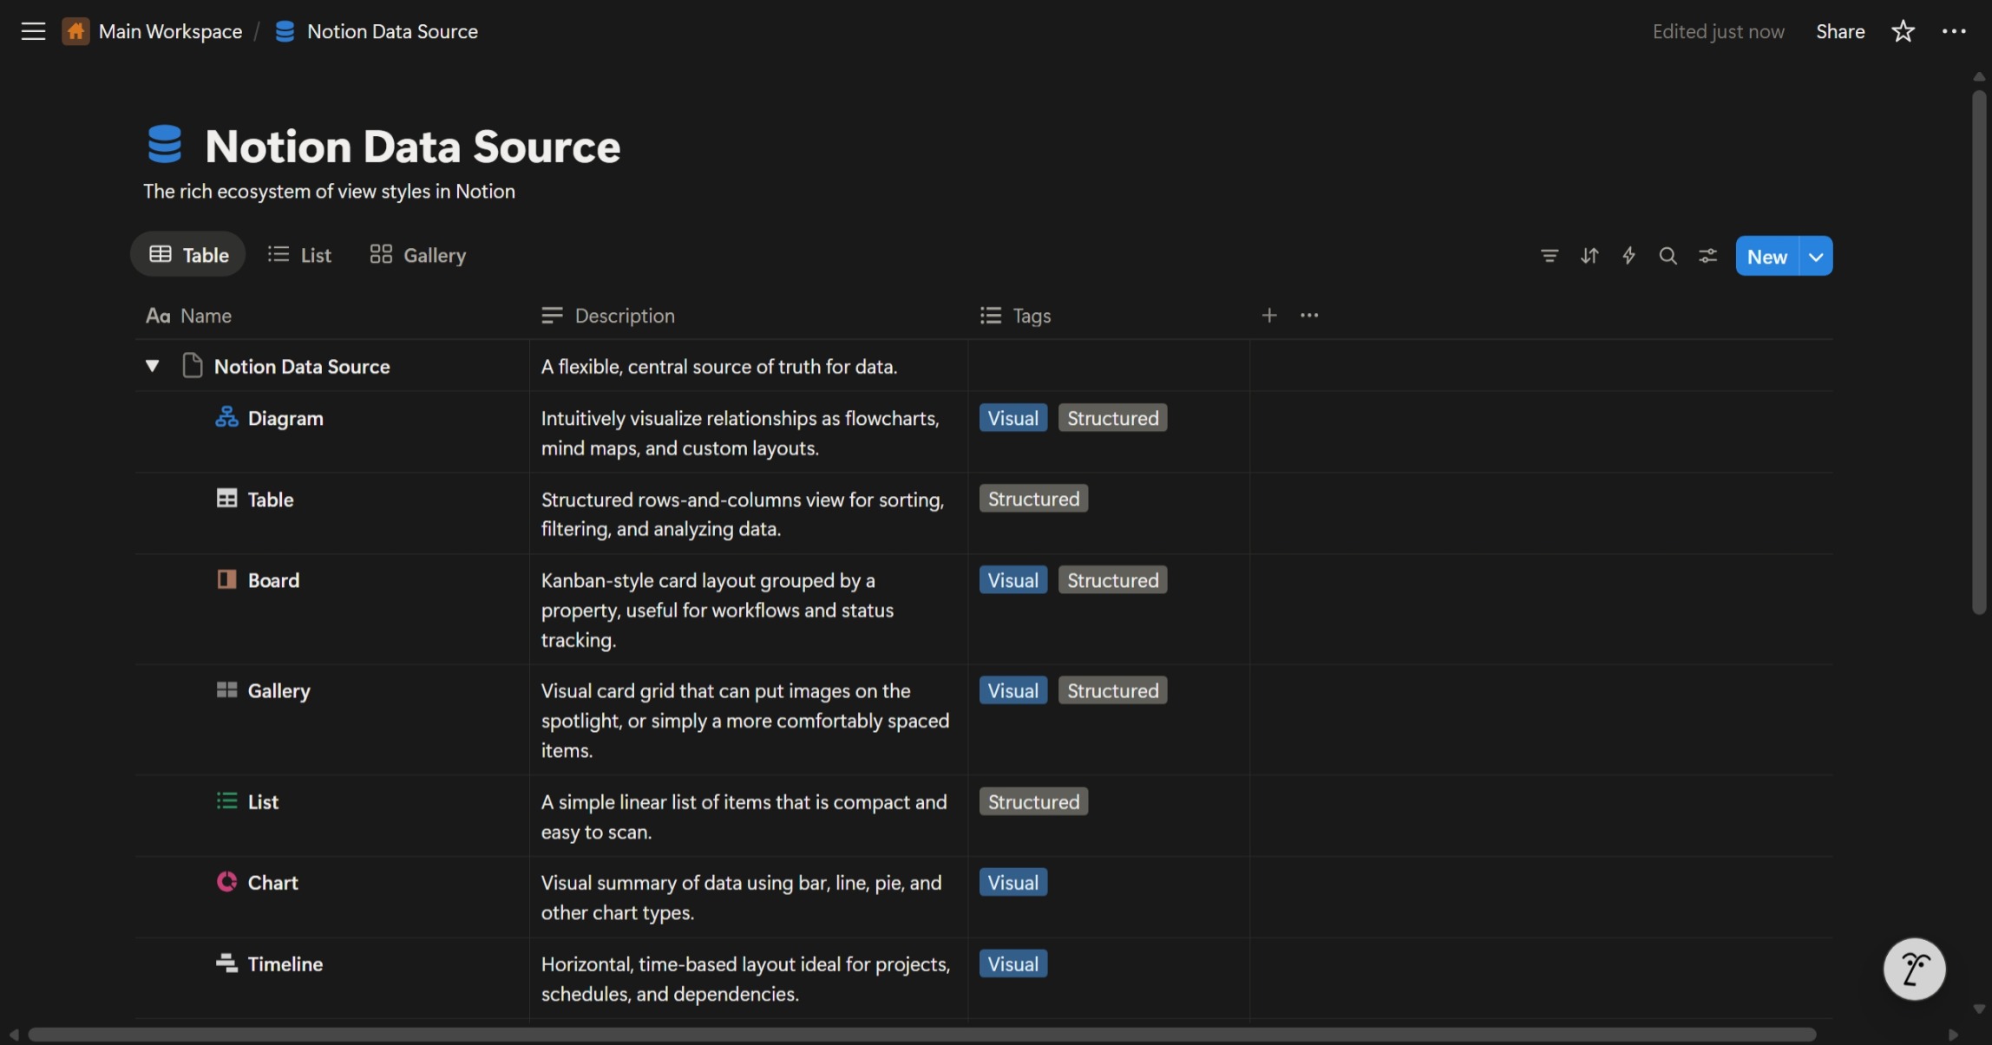Click the sort arrows icon
This screenshot has height=1045, width=1992.
coord(1589,256)
